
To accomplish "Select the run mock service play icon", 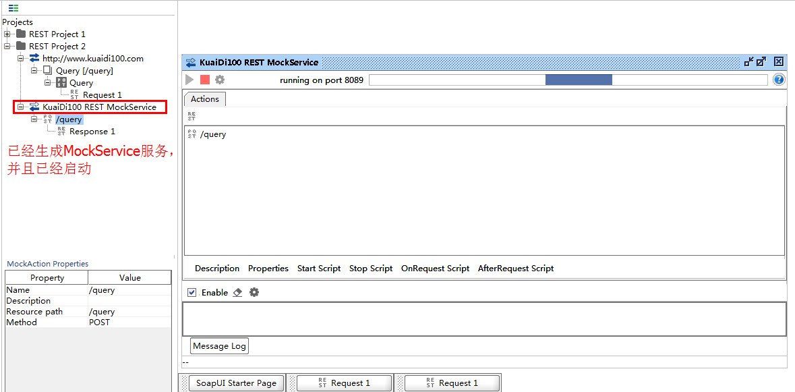I will click(189, 79).
